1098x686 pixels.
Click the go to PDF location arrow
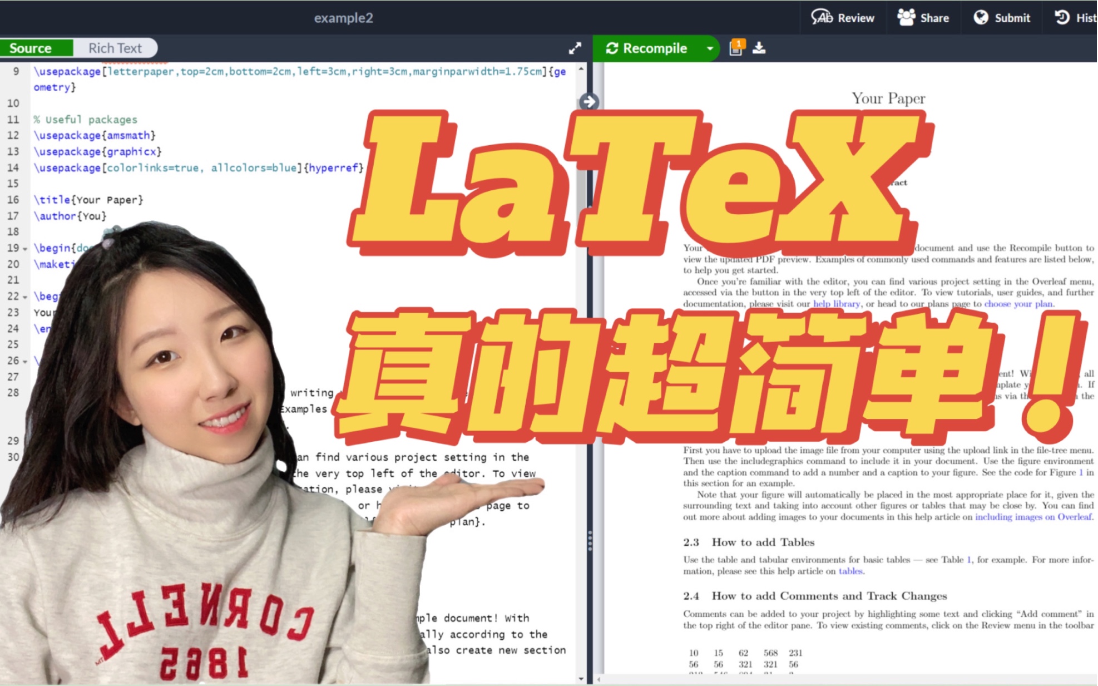589,102
